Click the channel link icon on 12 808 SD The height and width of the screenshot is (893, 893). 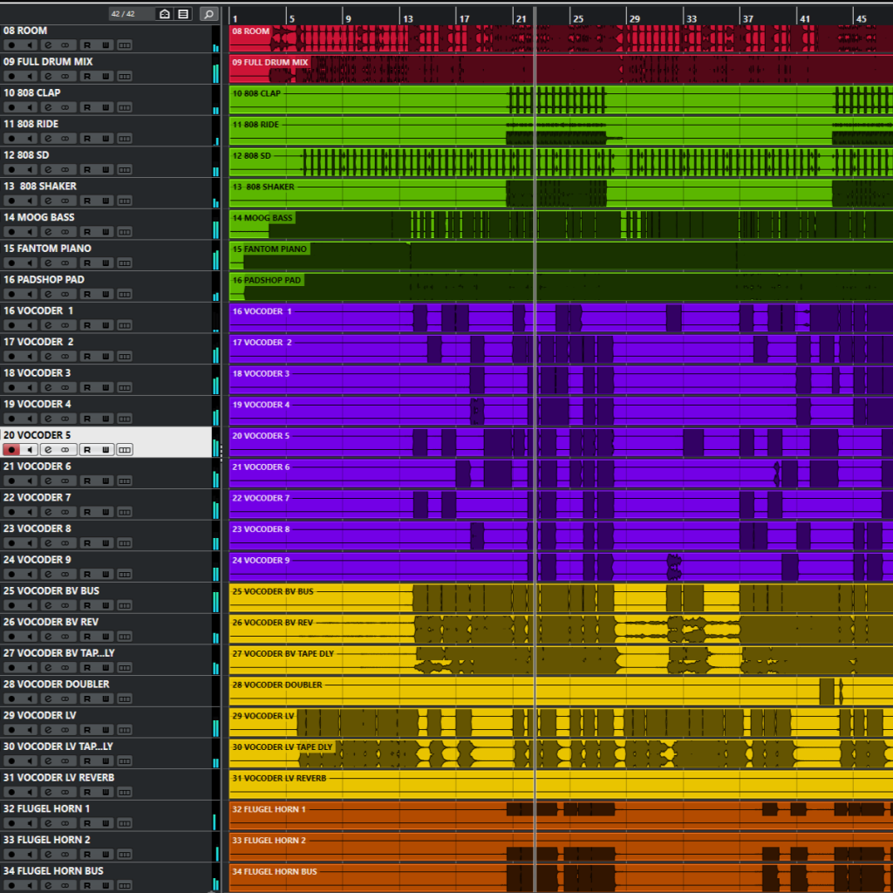pyautogui.click(x=65, y=169)
